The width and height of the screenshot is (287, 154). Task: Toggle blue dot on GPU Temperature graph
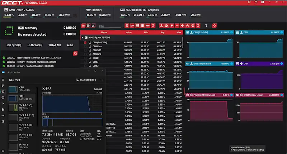tap(231, 64)
